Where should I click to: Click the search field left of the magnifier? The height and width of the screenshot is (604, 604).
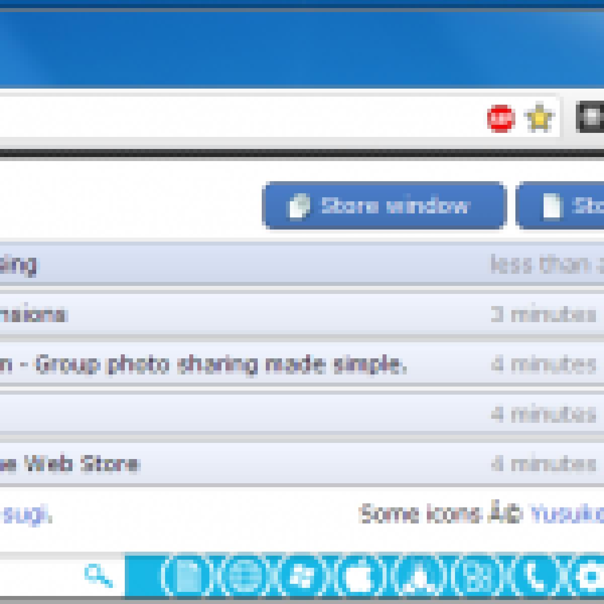(x=40, y=576)
